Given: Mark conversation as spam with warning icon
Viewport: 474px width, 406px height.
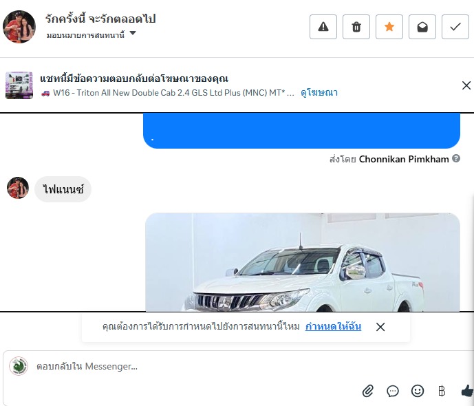Looking at the screenshot, I should coord(323,27).
